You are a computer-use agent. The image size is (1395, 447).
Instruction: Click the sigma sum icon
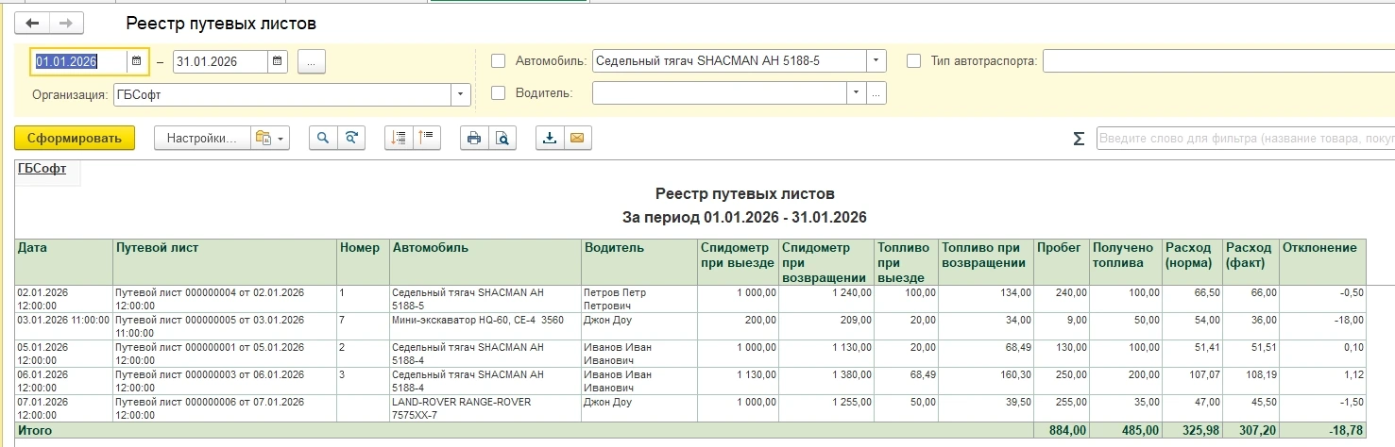(x=1079, y=139)
